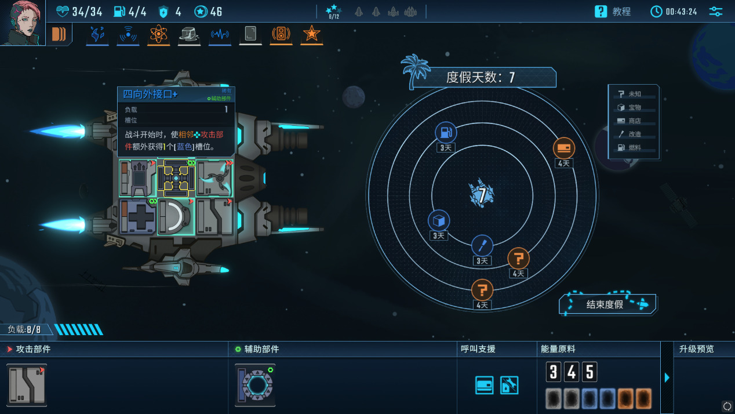Pick the ring auxiliary part thumbnail

tap(255, 384)
